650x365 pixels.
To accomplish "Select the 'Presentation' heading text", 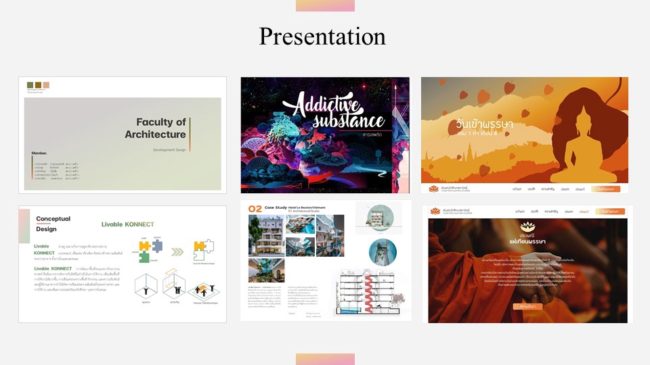I will click(322, 36).
